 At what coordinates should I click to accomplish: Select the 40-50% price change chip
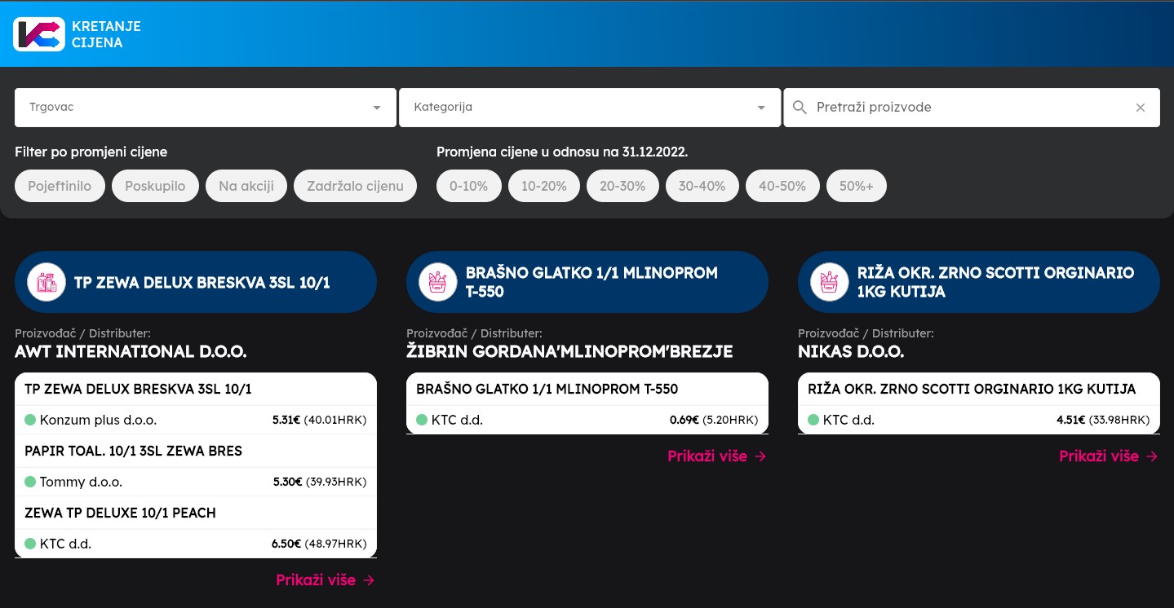point(782,186)
